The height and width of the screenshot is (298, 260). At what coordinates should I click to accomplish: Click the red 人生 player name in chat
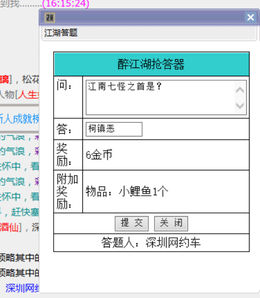coord(29,95)
